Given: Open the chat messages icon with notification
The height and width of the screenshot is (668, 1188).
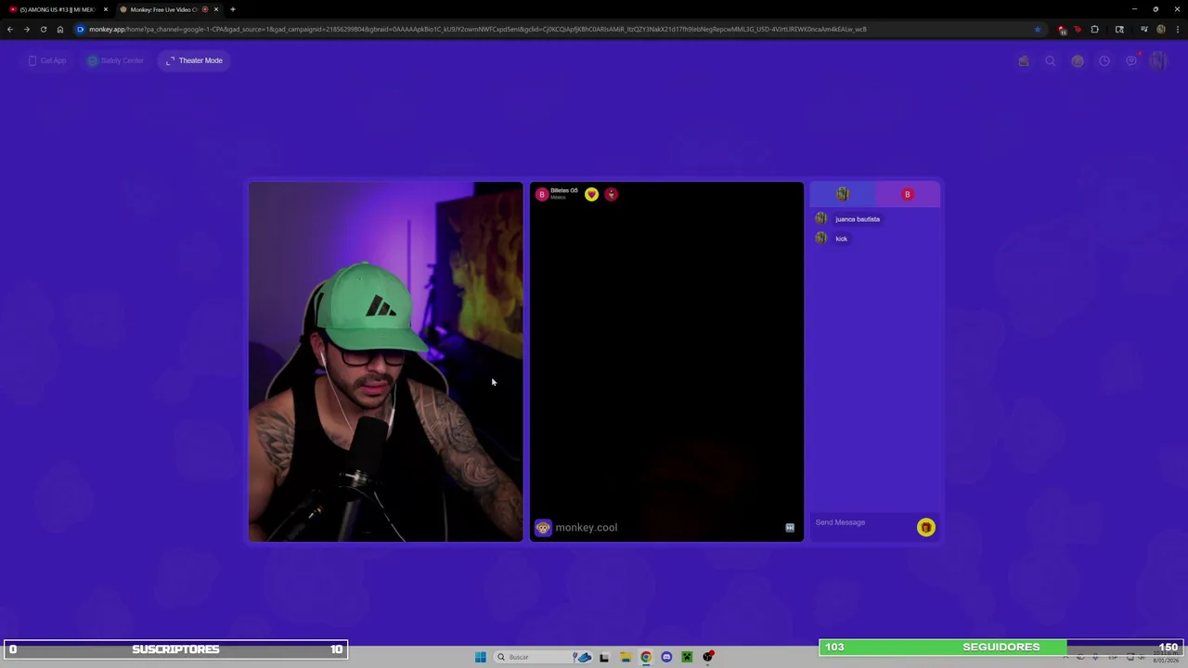Looking at the screenshot, I should (1131, 61).
